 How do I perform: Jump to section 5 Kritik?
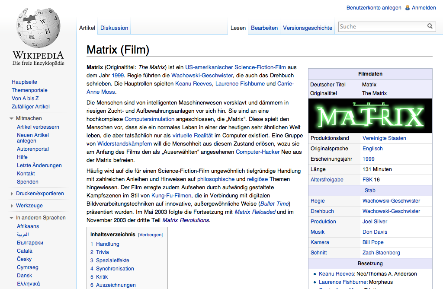pos(99,277)
